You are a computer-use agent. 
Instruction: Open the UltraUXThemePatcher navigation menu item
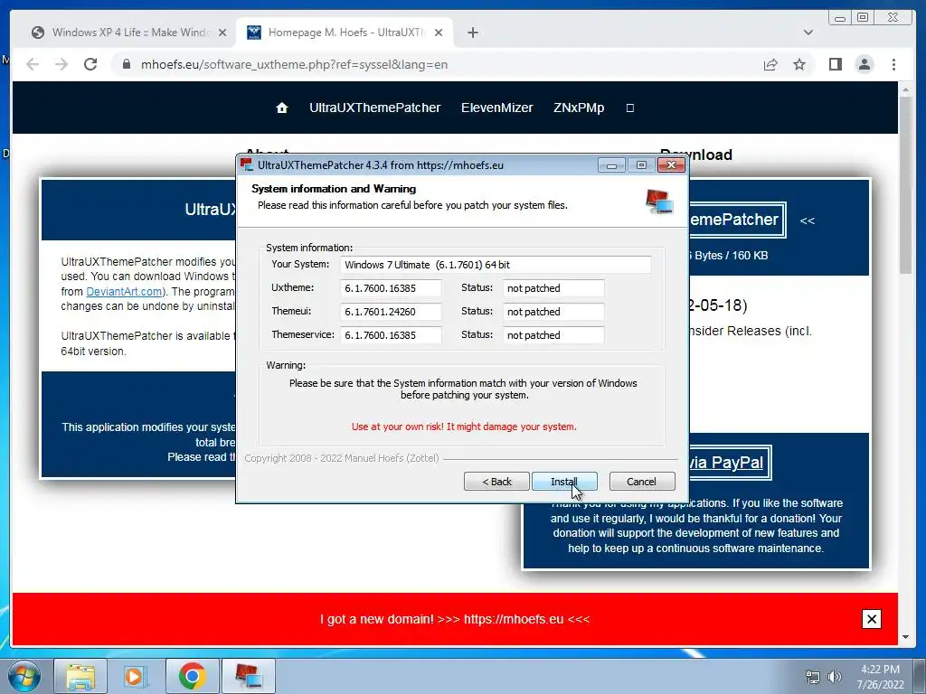[x=375, y=108]
